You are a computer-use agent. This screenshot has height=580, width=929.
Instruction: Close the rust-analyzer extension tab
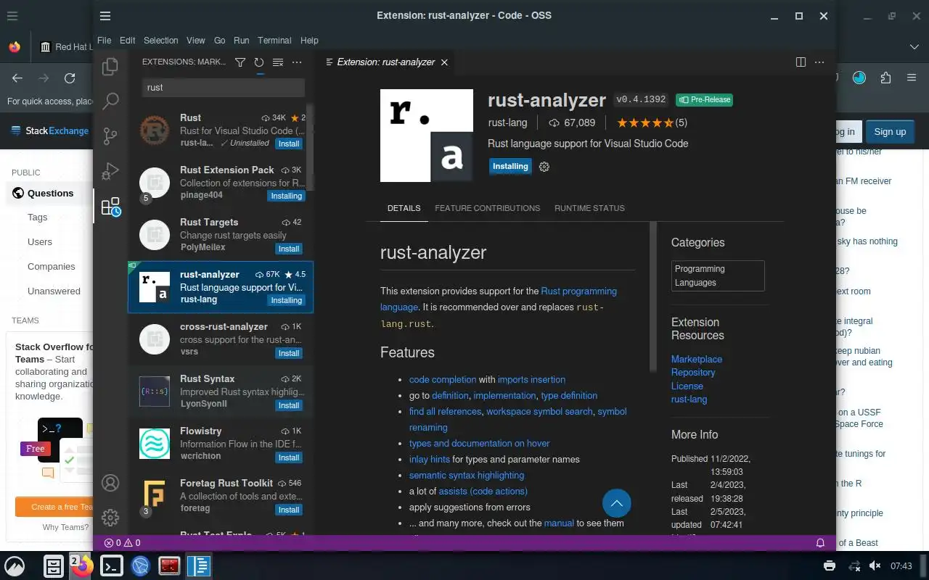tap(444, 62)
